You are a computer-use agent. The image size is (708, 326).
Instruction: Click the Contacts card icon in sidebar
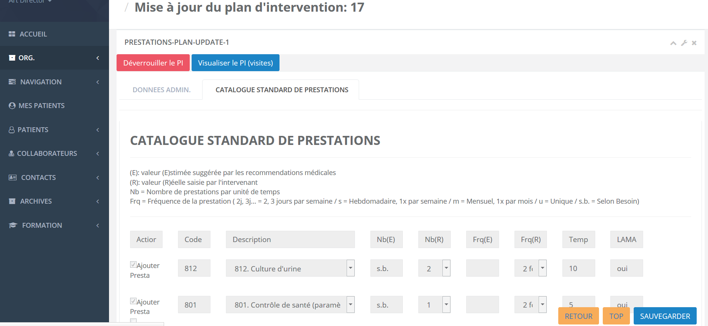click(x=12, y=177)
